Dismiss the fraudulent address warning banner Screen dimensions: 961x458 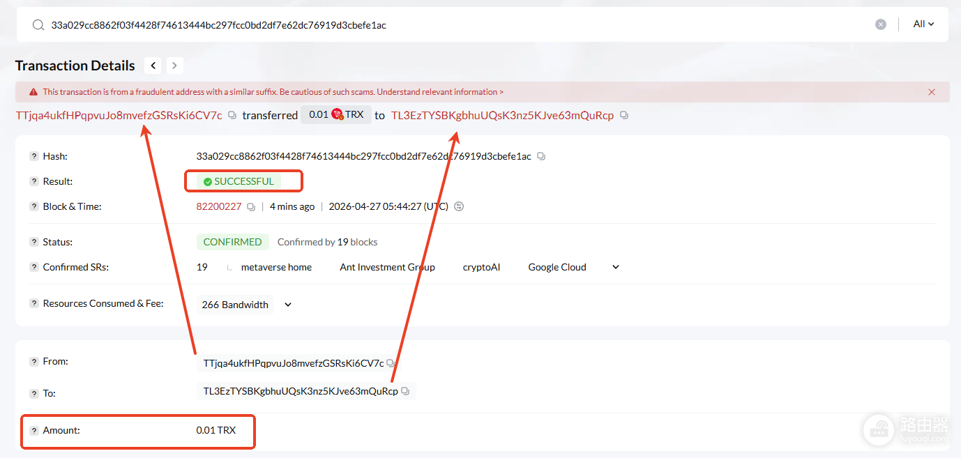coord(932,92)
